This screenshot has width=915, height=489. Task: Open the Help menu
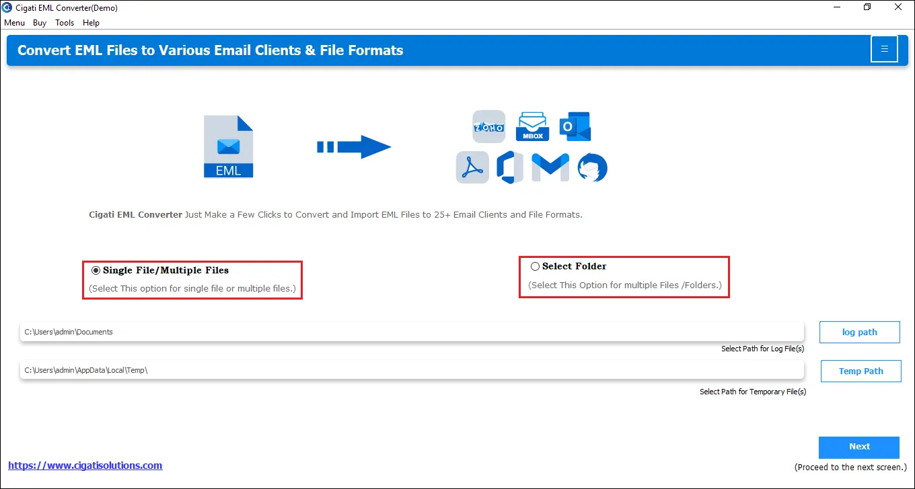pyautogui.click(x=91, y=23)
